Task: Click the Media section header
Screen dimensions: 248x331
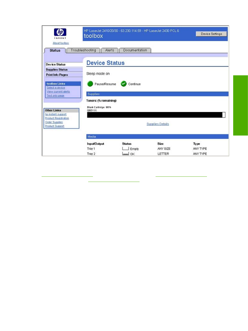Action: click(x=157, y=137)
